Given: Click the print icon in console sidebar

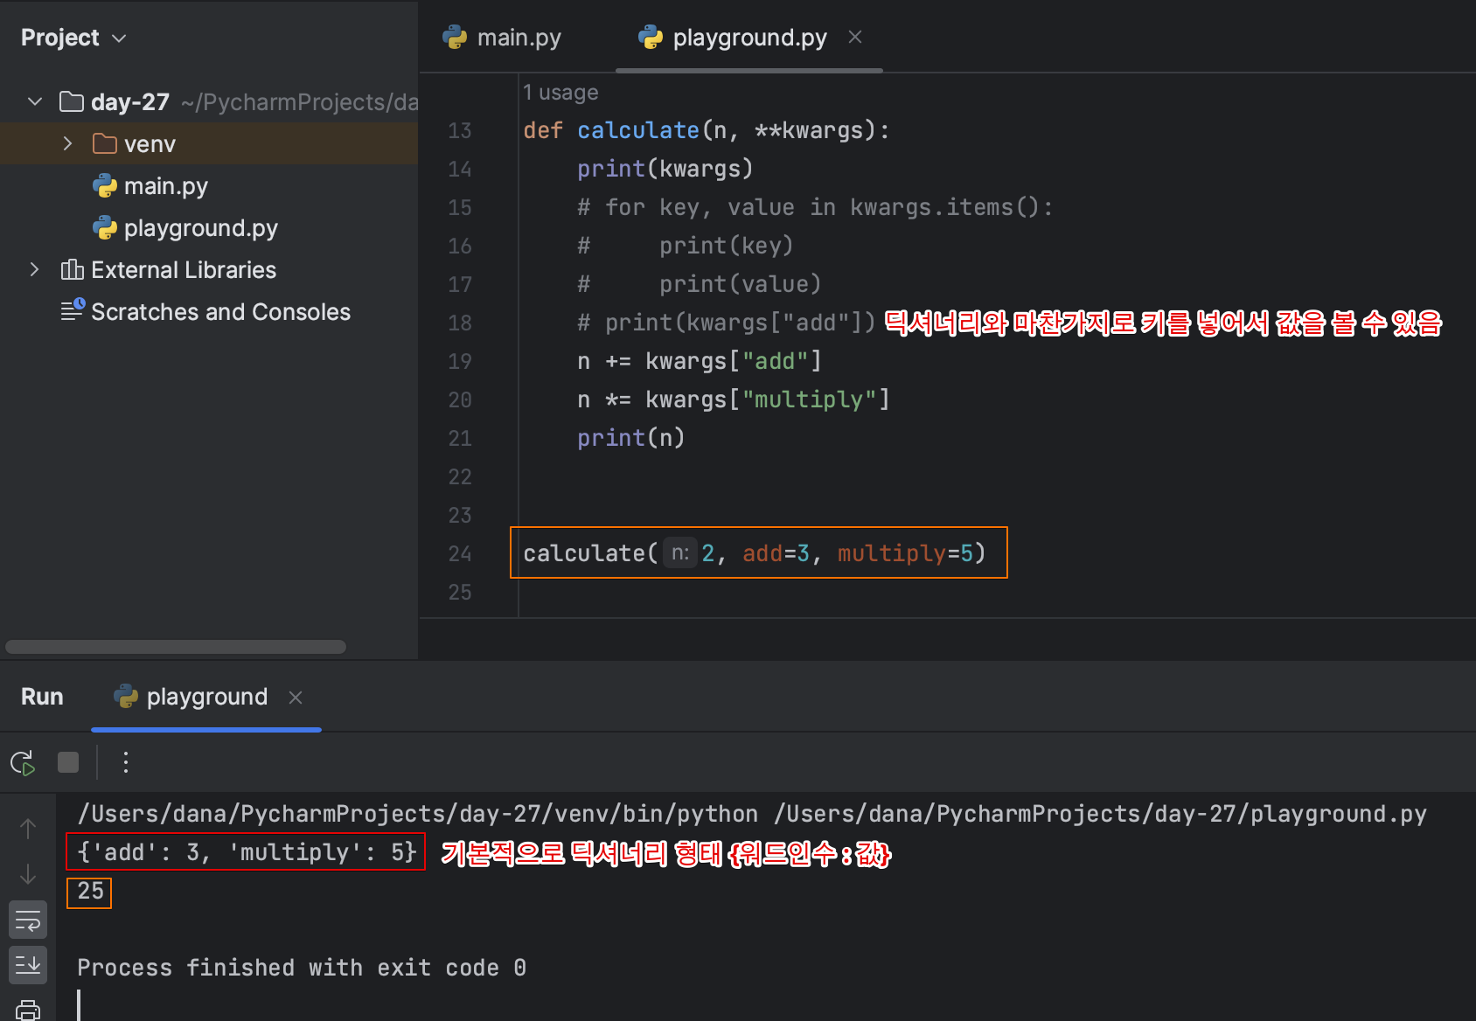Looking at the screenshot, I should pos(28,1010).
